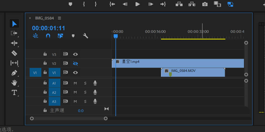The image size is (265, 132).
Task: Select the 星空1.mp4 clip
Action: (x=178, y=63)
